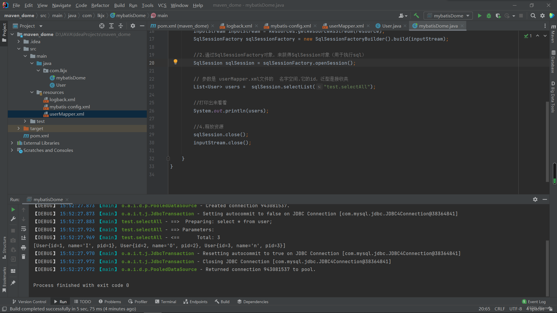Toggle the Maven tool window stripe
Screen dimensions: 557x313
pyautogui.click(x=553, y=34)
